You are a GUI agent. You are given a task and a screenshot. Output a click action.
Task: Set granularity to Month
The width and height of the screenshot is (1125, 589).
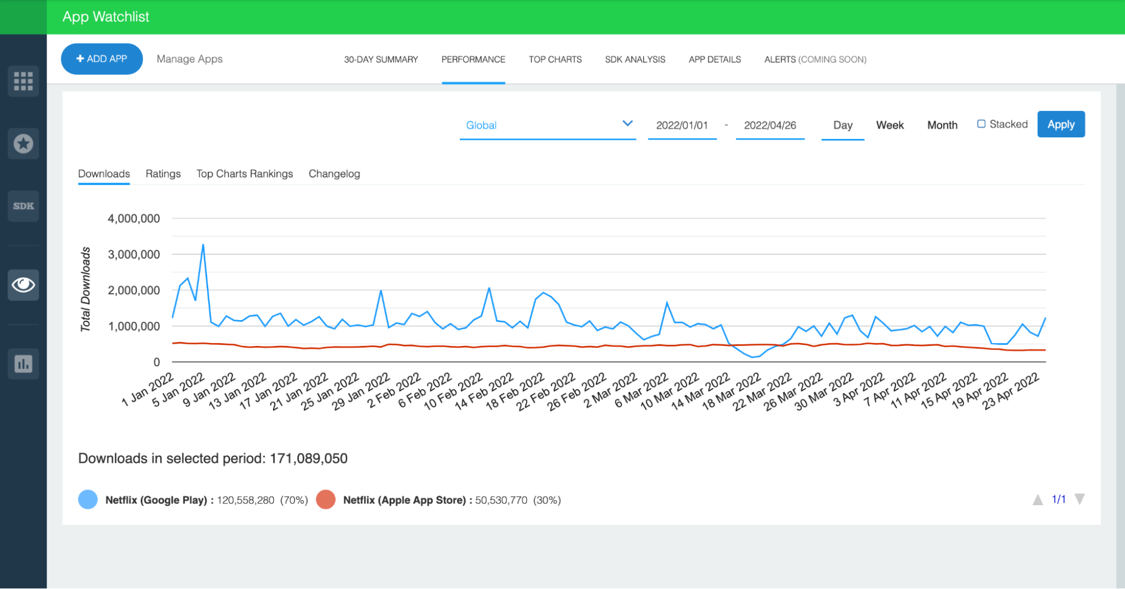[x=942, y=125]
